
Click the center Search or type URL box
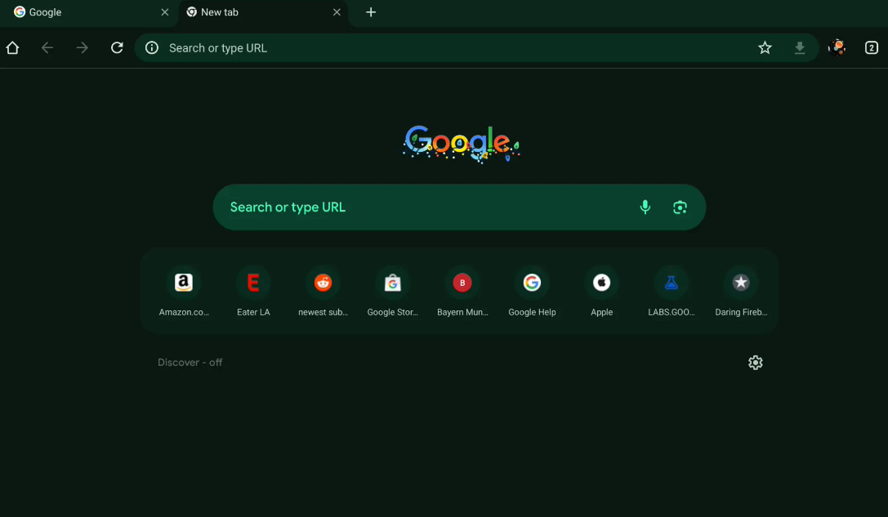[x=459, y=207]
